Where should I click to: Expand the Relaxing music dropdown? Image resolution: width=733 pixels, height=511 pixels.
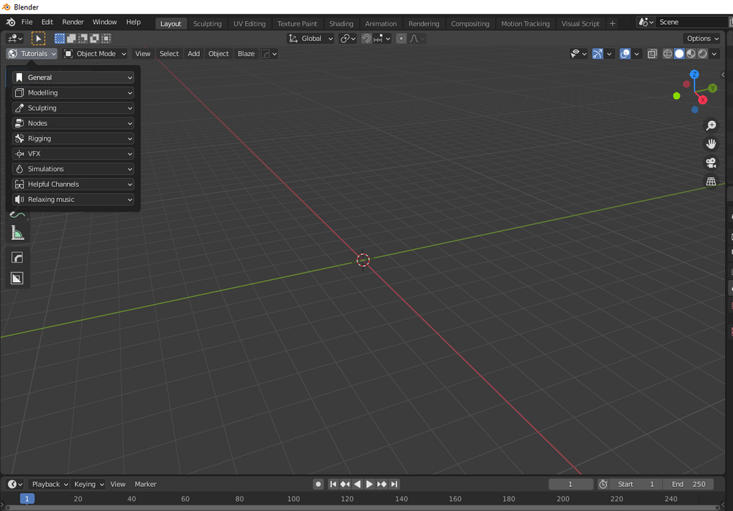(73, 200)
